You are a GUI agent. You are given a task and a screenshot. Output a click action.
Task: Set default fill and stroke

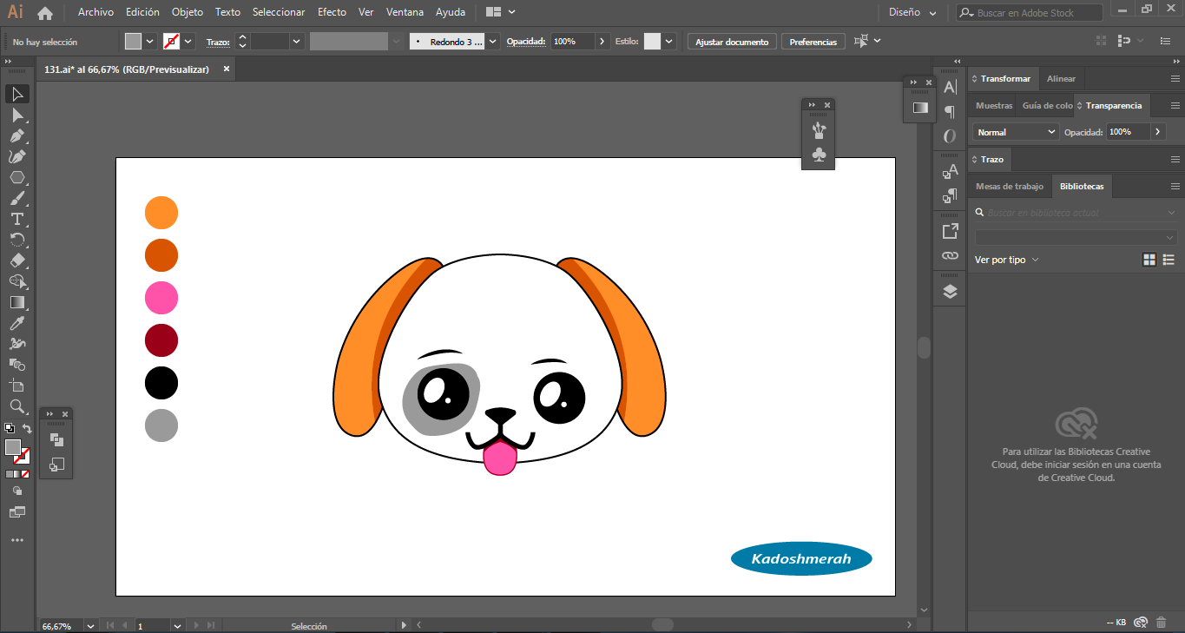coord(10,428)
